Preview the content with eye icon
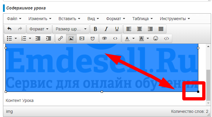212x117 pixels. coord(104,38)
